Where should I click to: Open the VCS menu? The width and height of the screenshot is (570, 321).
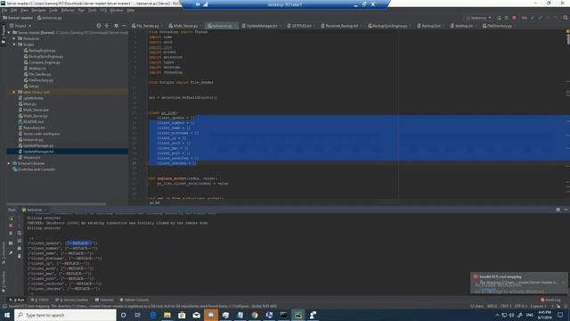[103, 10]
